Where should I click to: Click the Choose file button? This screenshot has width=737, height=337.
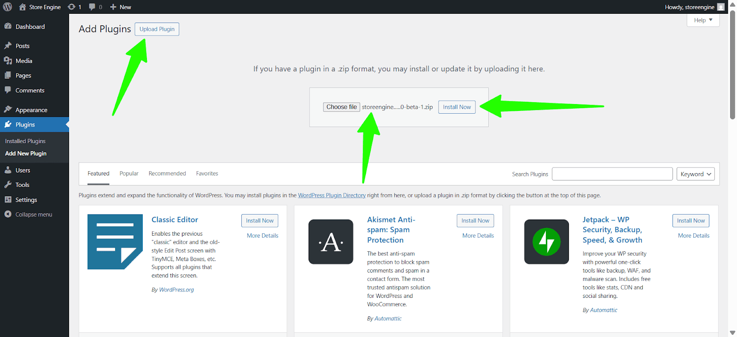tap(341, 107)
